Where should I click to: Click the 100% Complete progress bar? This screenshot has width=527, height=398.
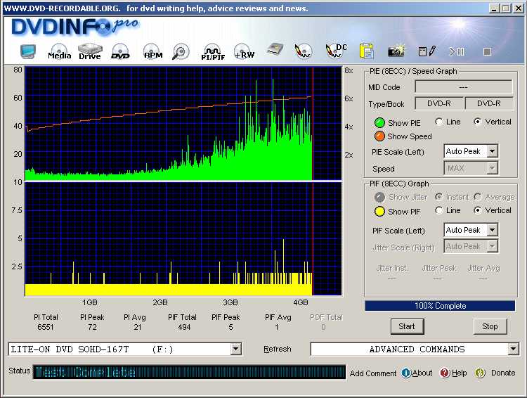[440, 306]
